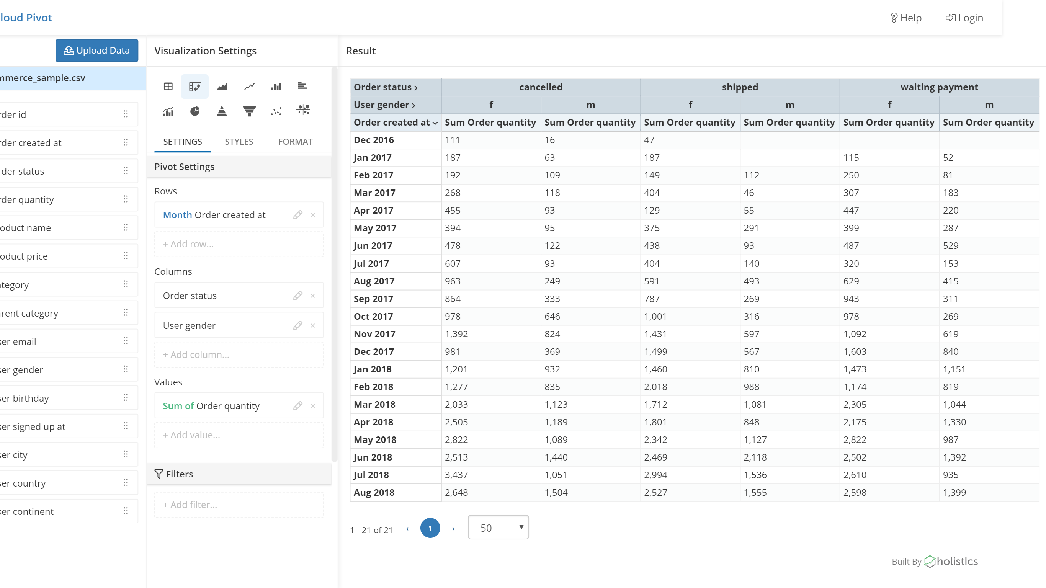Switch to the STYLES tab
The height and width of the screenshot is (588, 1046).
[x=239, y=141]
